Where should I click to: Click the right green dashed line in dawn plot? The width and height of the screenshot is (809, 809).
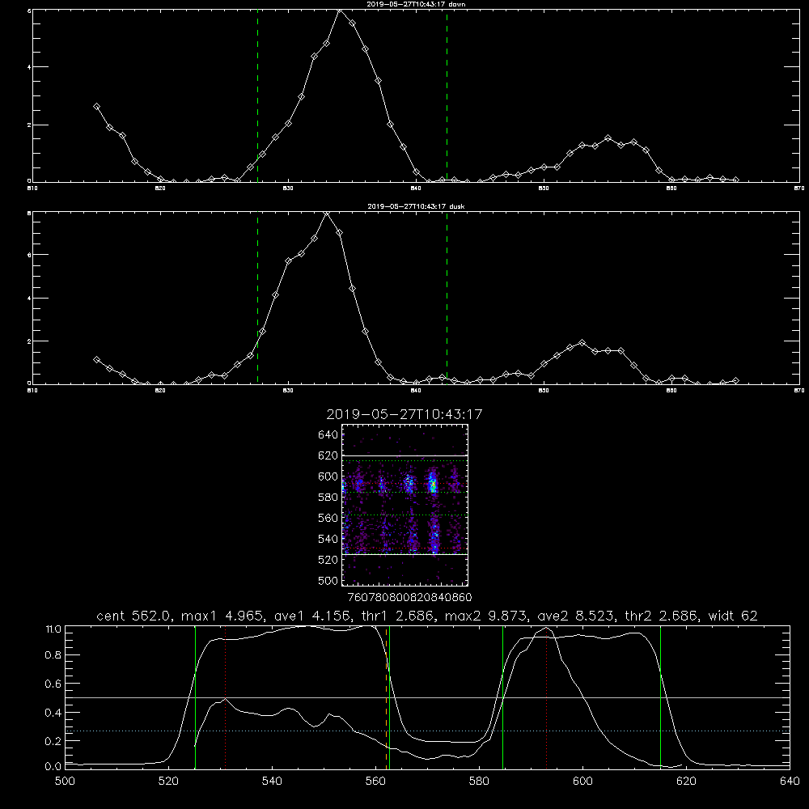pos(447,95)
